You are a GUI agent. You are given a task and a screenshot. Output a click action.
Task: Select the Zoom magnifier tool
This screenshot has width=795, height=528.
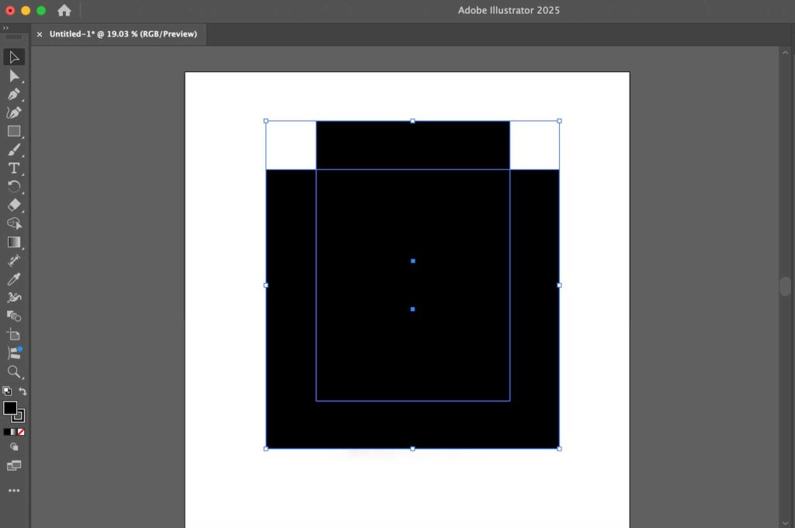(14, 371)
